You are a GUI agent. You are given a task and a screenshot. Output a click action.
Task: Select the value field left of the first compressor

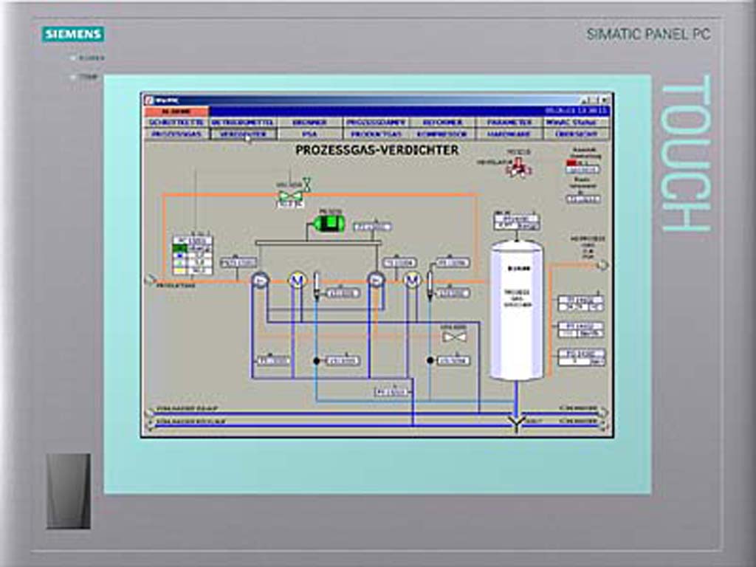(x=238, y=263)
